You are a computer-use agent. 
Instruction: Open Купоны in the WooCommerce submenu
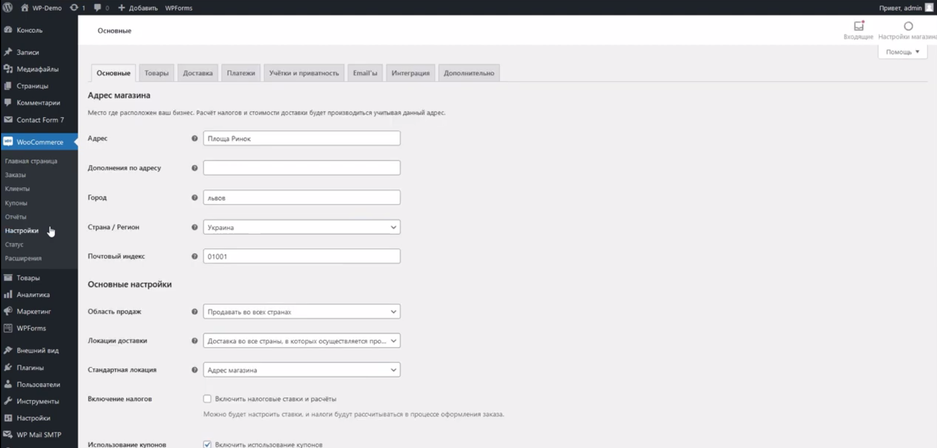(16, 203)
